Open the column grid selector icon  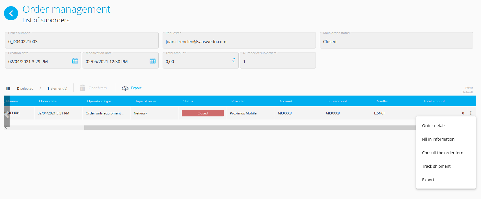point(8,89)
